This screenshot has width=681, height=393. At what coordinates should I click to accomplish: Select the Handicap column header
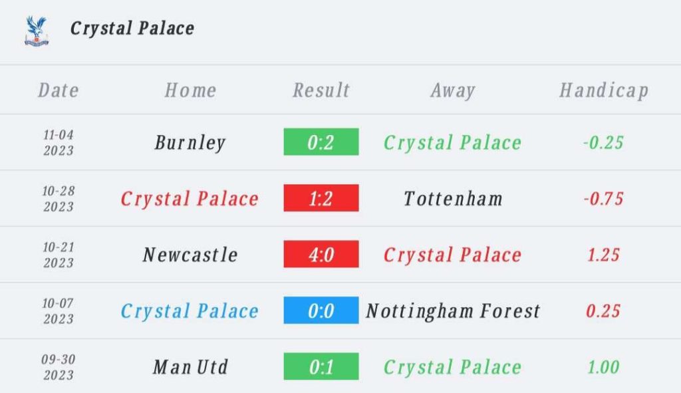point(604,90)
